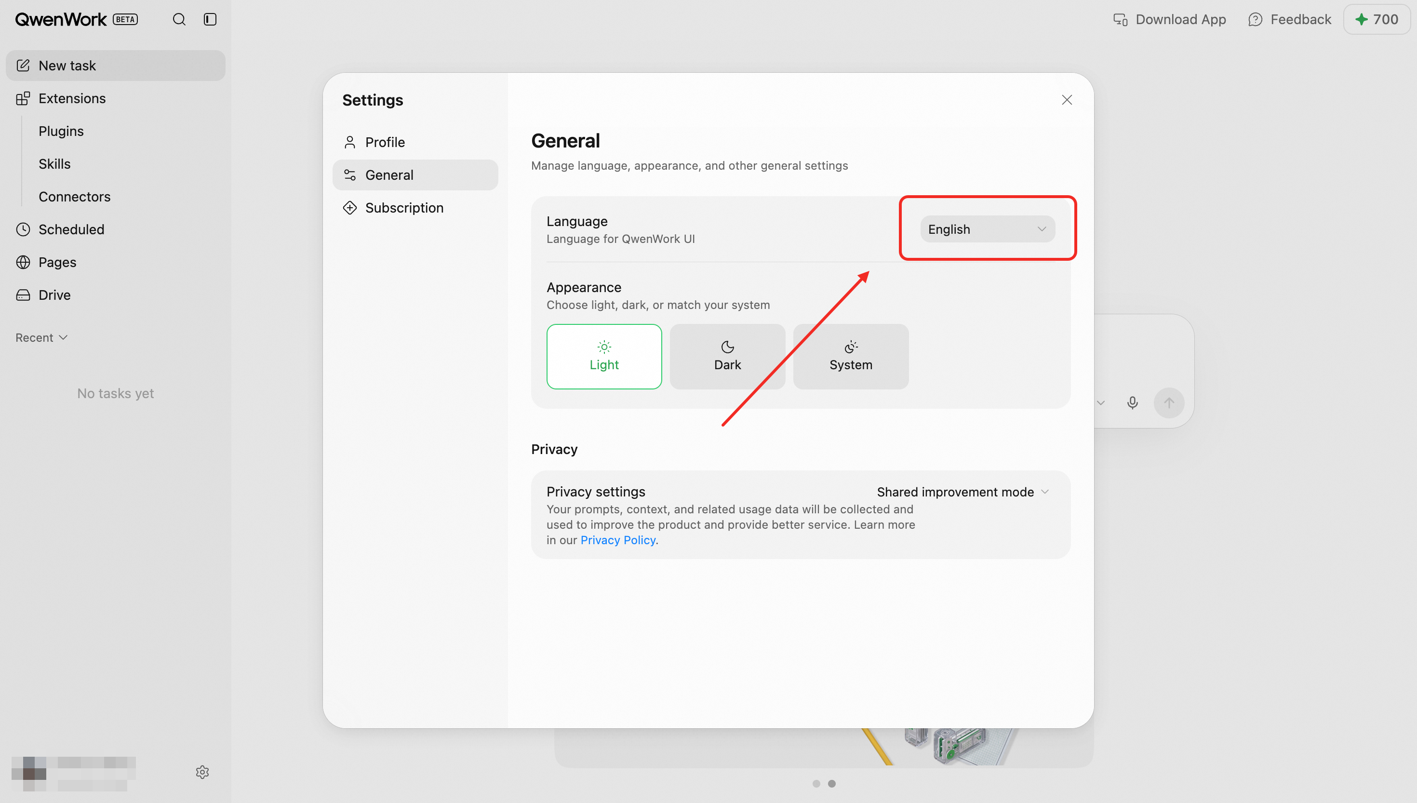Start a New task
Image resolution: width=1417 pixels, height=803 pixels.
[116, 66]
